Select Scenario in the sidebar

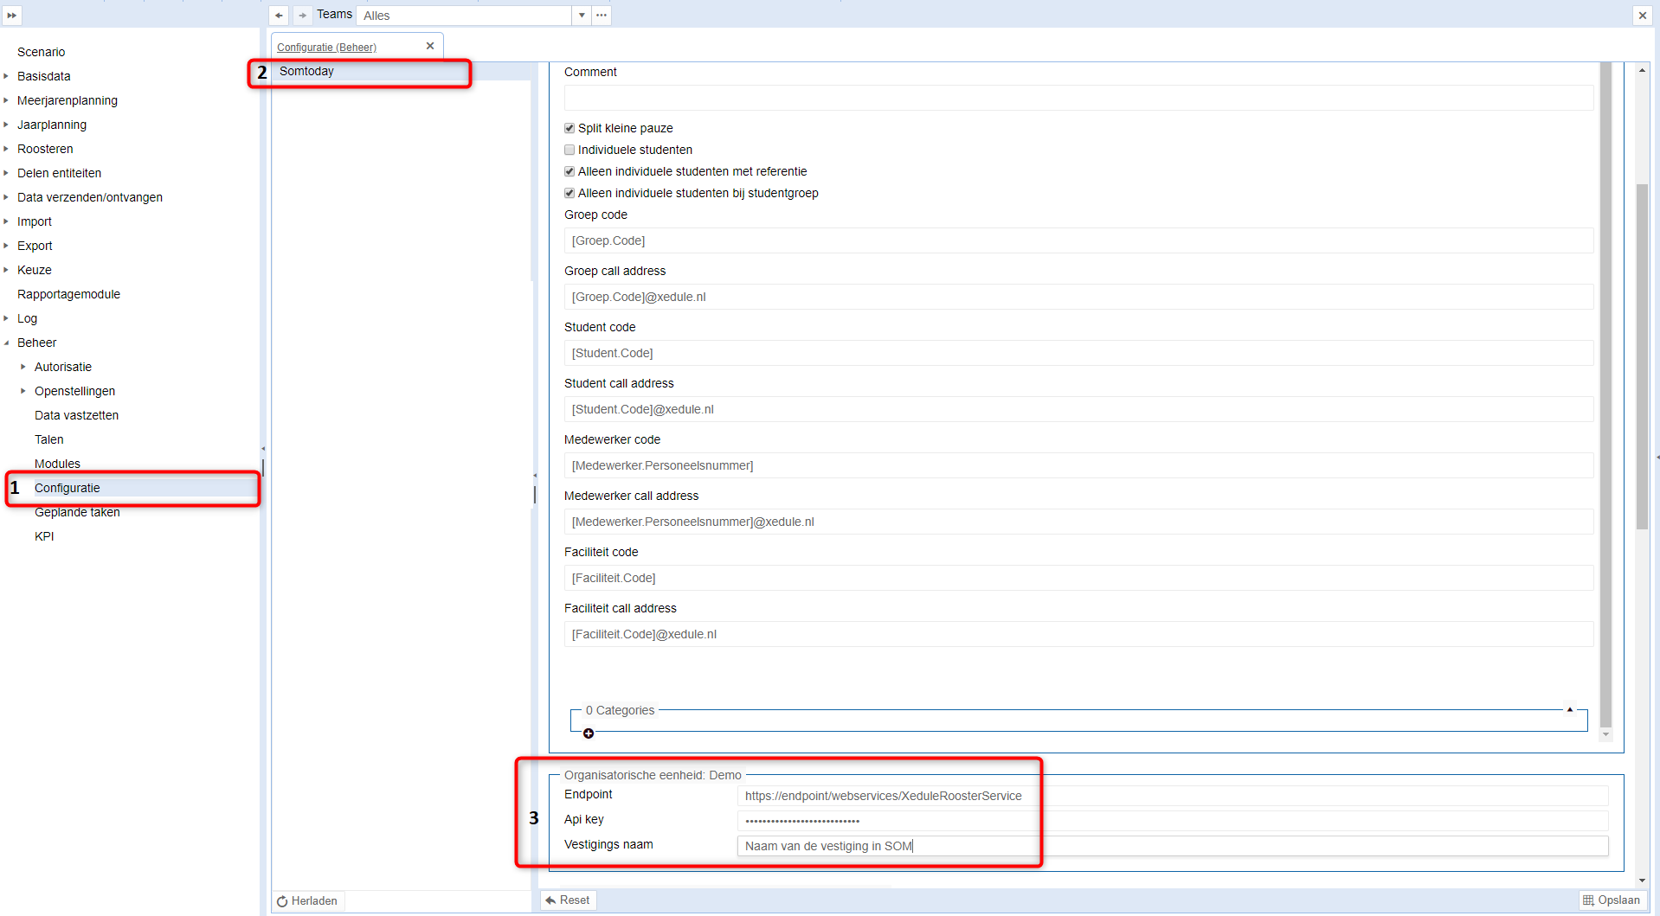tap(41, 52)
